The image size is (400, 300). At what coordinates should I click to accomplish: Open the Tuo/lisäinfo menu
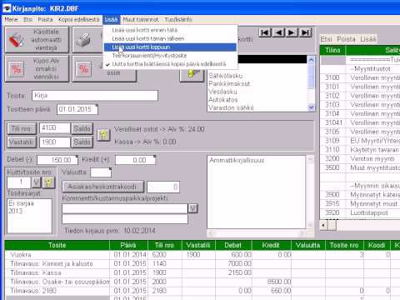pyautogui.click(x=178, y=19)
